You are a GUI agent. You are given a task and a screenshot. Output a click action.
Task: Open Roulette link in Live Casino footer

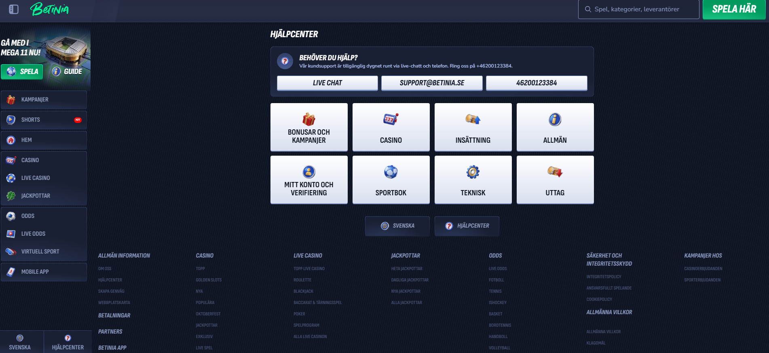pyautogui.click(x=302, y=280)
